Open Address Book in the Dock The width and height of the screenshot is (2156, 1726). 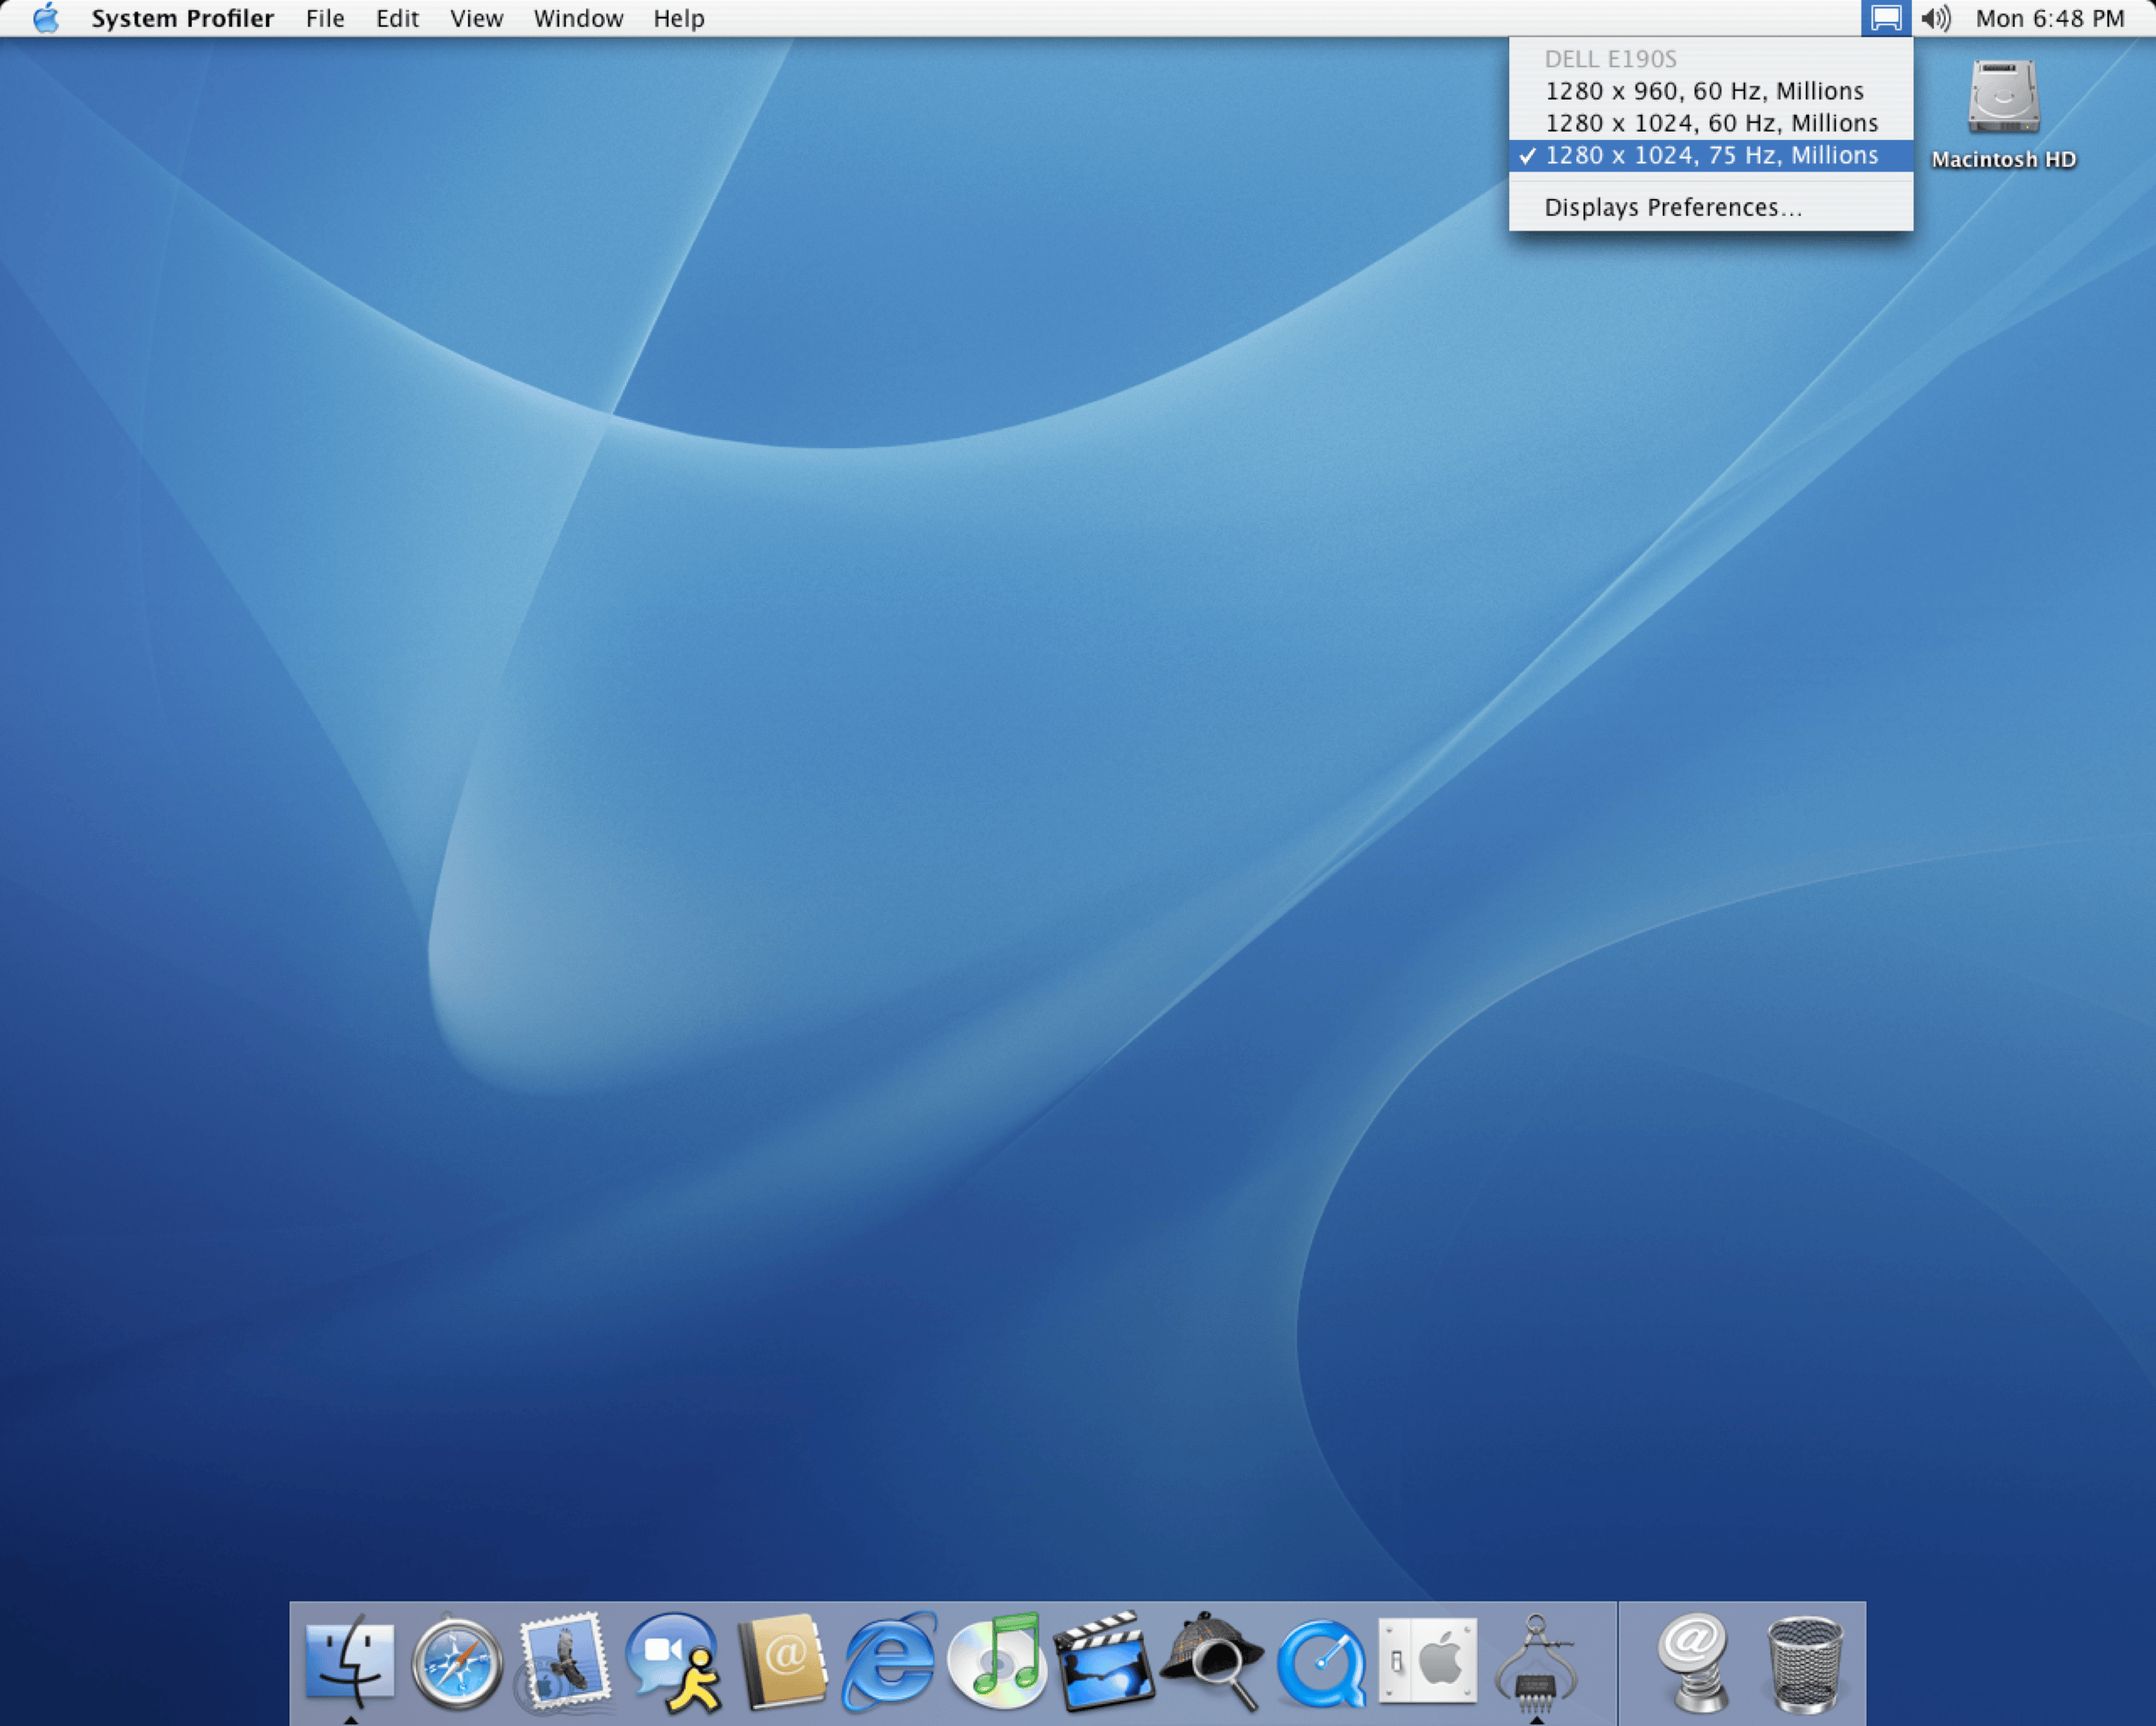pos(783,1662)
